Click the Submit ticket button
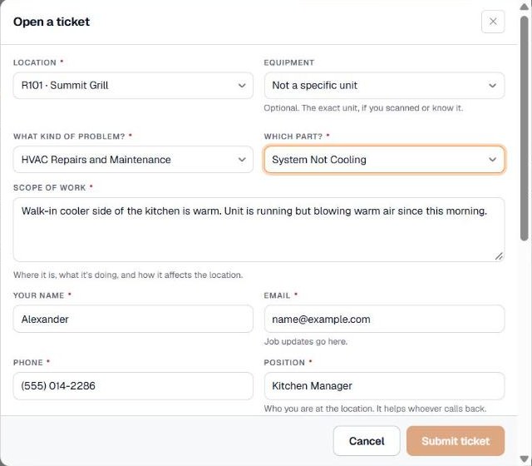Screen dimensions: 532x466 [x=456, y=441]
